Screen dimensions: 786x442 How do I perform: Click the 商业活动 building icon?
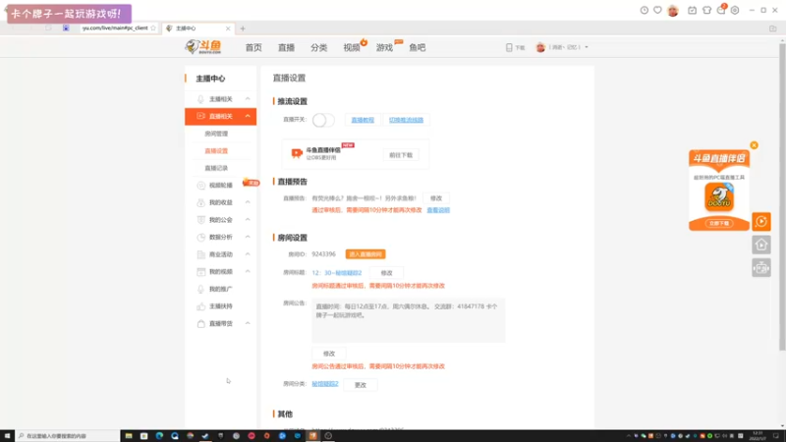pos(201,254)
